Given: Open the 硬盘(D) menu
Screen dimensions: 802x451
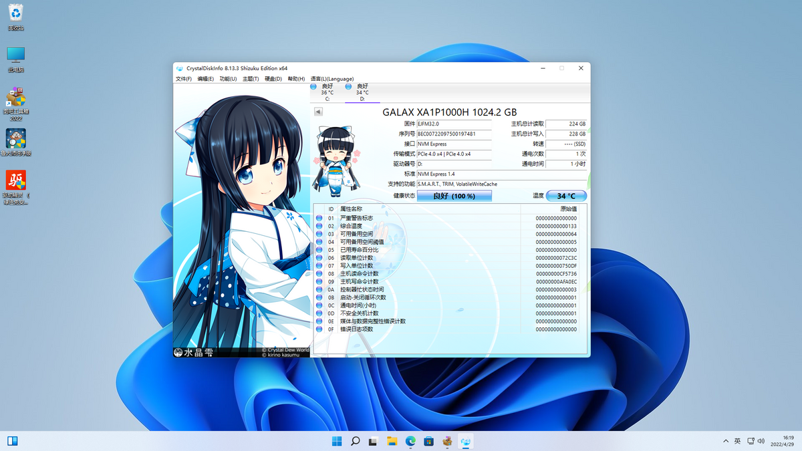Looking at the screenshot, I should [273, 79].
